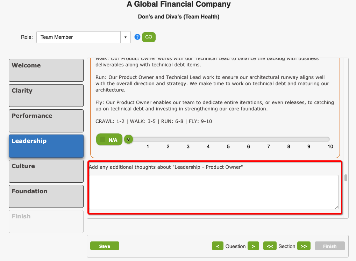Go to previous question arrow
356x261 pixels.
[218, 246]
